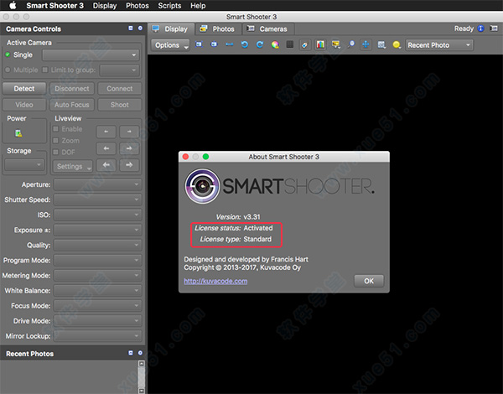The image size is (503, 394).
Task: Click liveview bottom-row large left arrow
Action: (106, 165)
